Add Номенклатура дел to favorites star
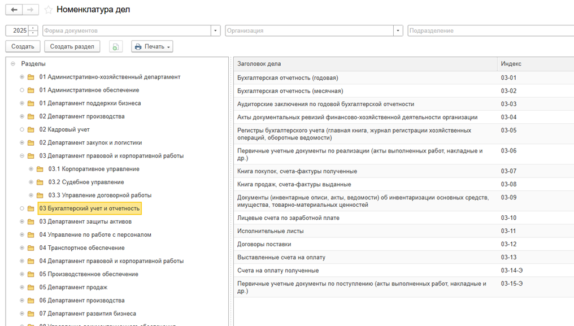The image size is (574, 326). click(x=49, y=10)
